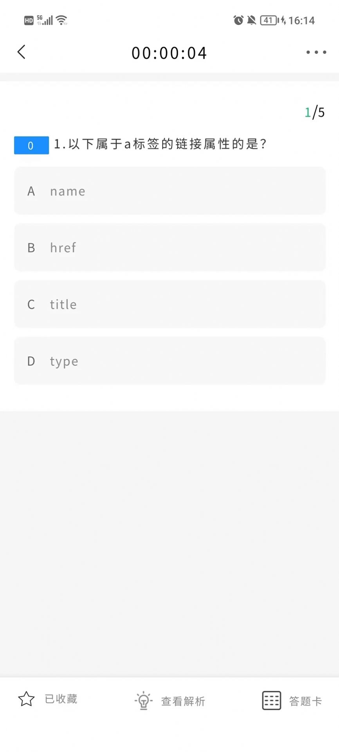Open the 答题卡 answer sheet
The width and height of the screenshot is (339, 752).
[x=305, y=701]
